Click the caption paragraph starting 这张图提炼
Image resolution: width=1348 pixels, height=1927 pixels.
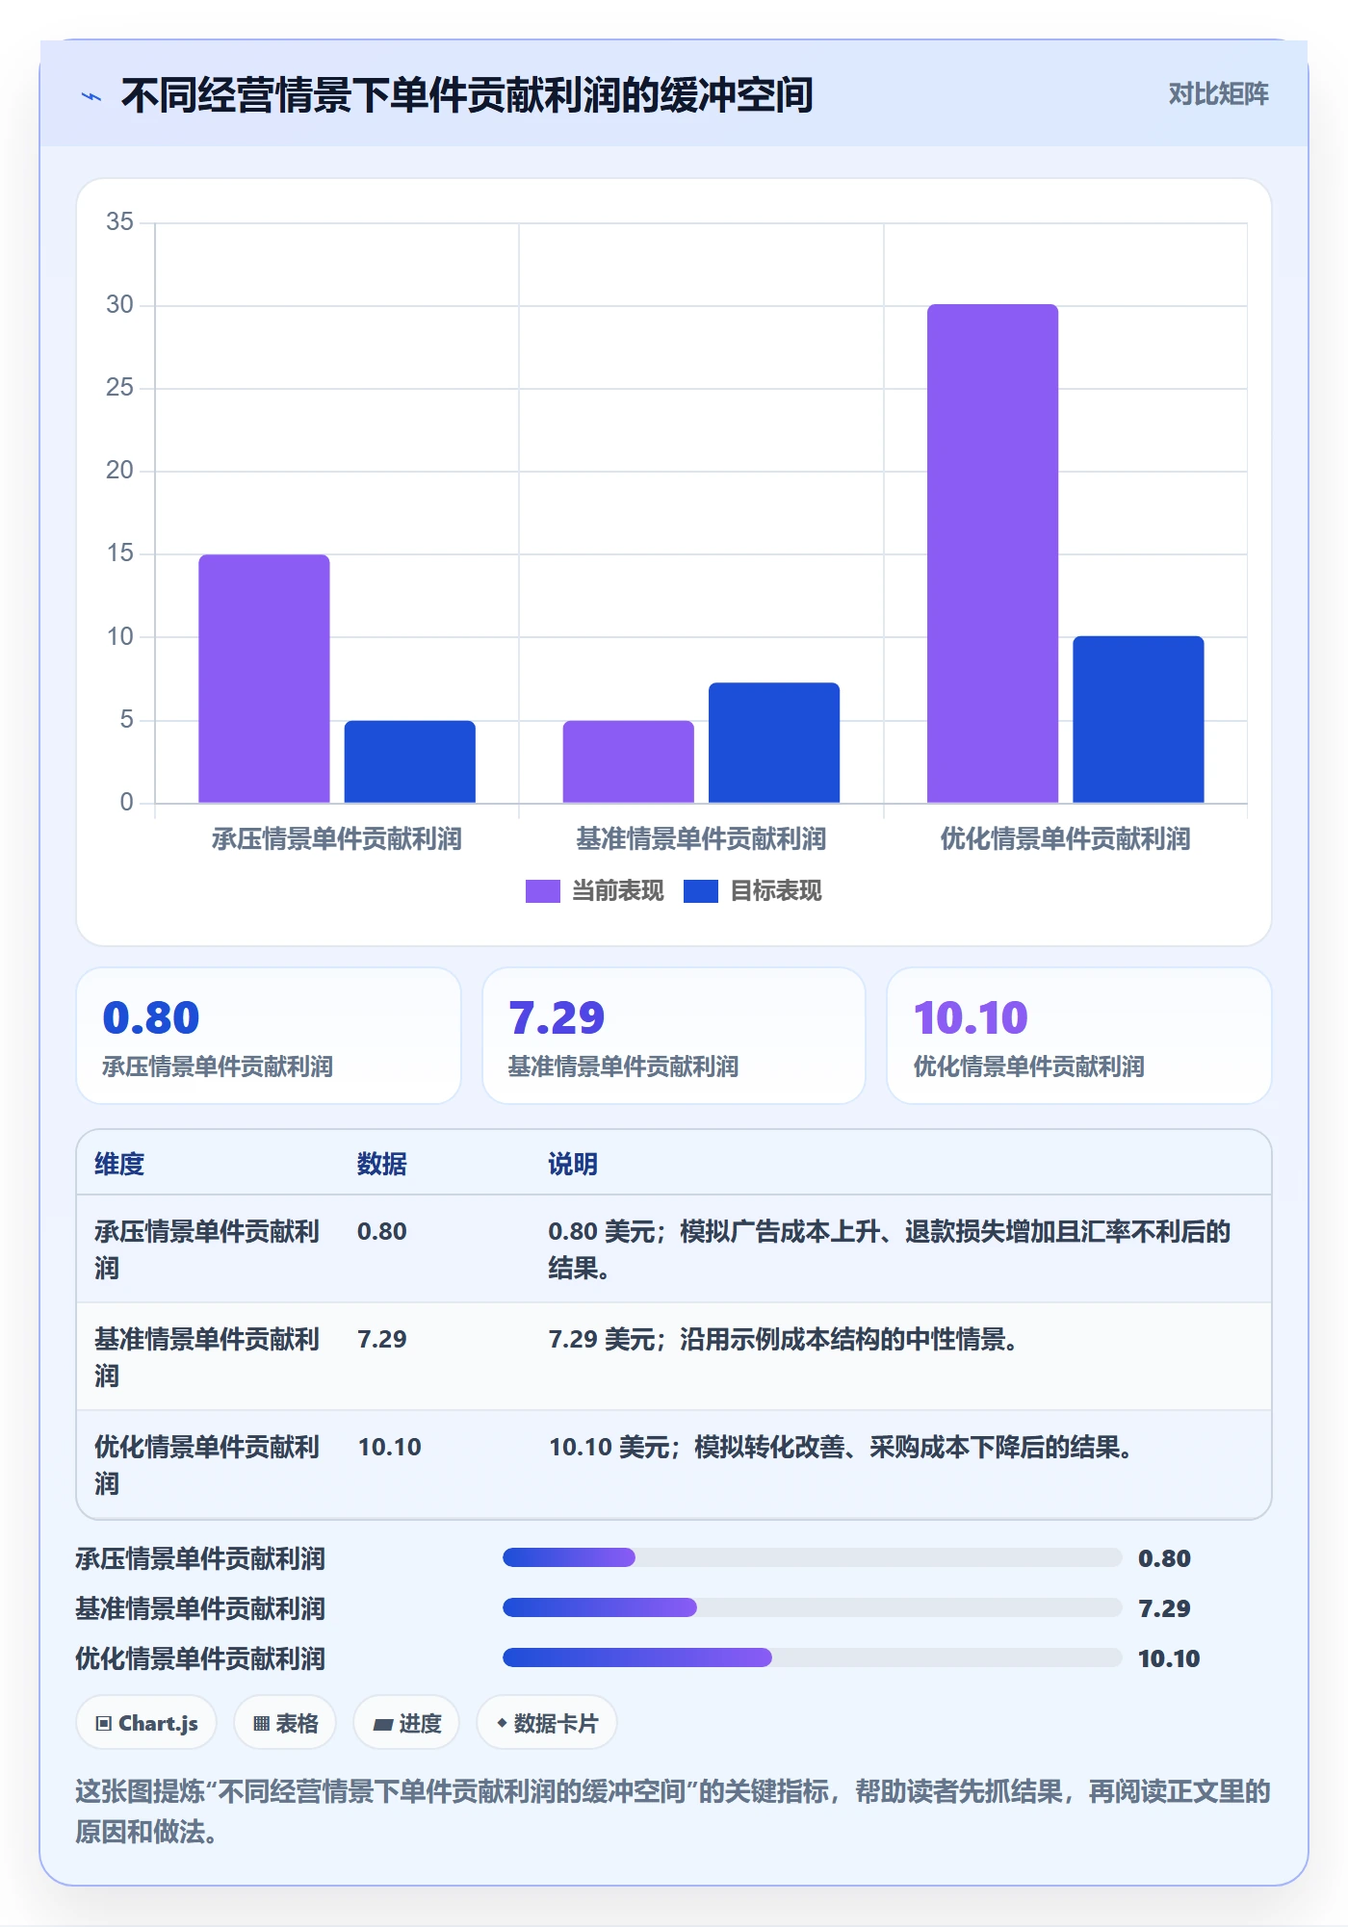673,1811
